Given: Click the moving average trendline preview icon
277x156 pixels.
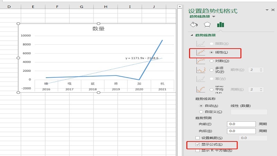Looking at the screenshot, I should pyautogui.click(x=201, y=89).
